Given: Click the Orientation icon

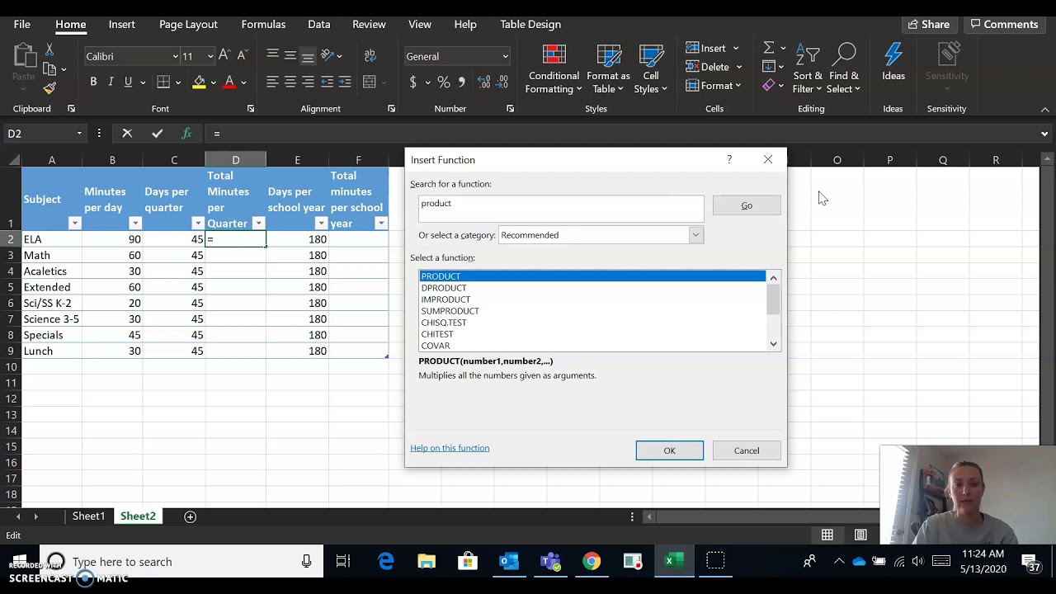Looking at the screenshot, I should click(x=327, y=56).
